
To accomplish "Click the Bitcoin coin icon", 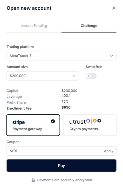I will coord(95,121).
